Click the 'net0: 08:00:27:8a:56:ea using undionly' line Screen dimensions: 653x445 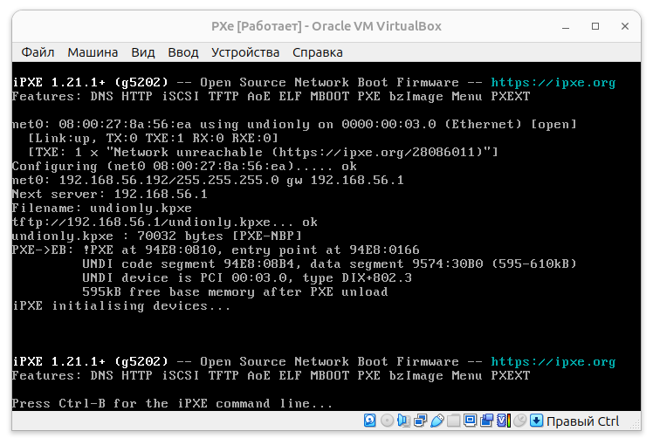[x=294, y=125]
